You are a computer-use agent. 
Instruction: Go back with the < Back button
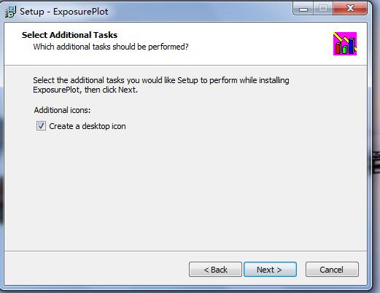click(215, 270)
